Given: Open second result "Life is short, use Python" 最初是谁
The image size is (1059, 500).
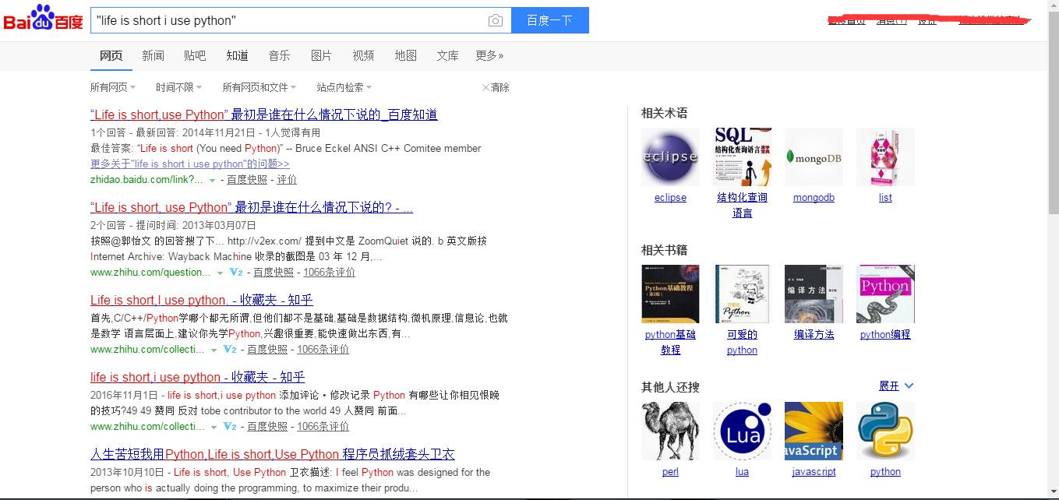Looking at the screenshot, I should point(252,207).
